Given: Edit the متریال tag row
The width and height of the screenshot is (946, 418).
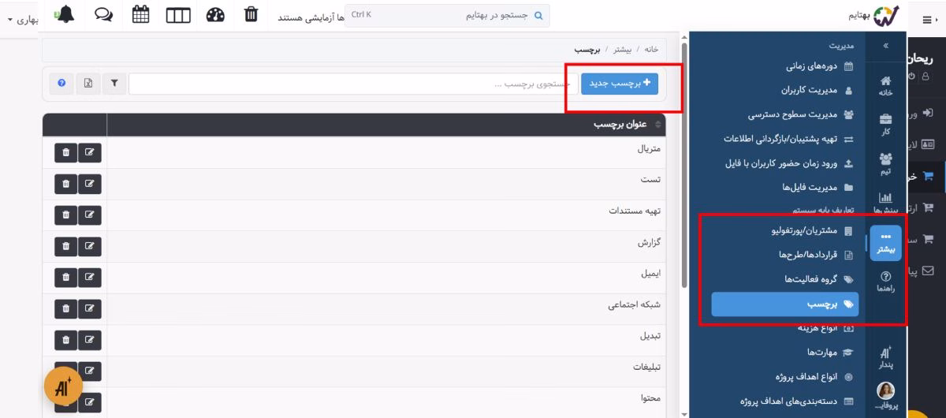Looking at the screenshot, I should point(90,152).
